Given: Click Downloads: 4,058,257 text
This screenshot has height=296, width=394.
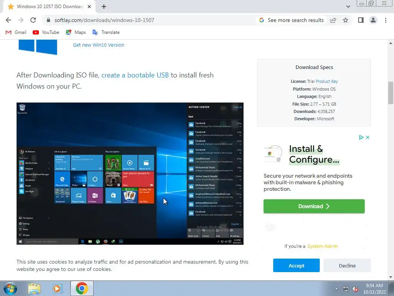Looking at the screenshot, I should tap(314, 111).
